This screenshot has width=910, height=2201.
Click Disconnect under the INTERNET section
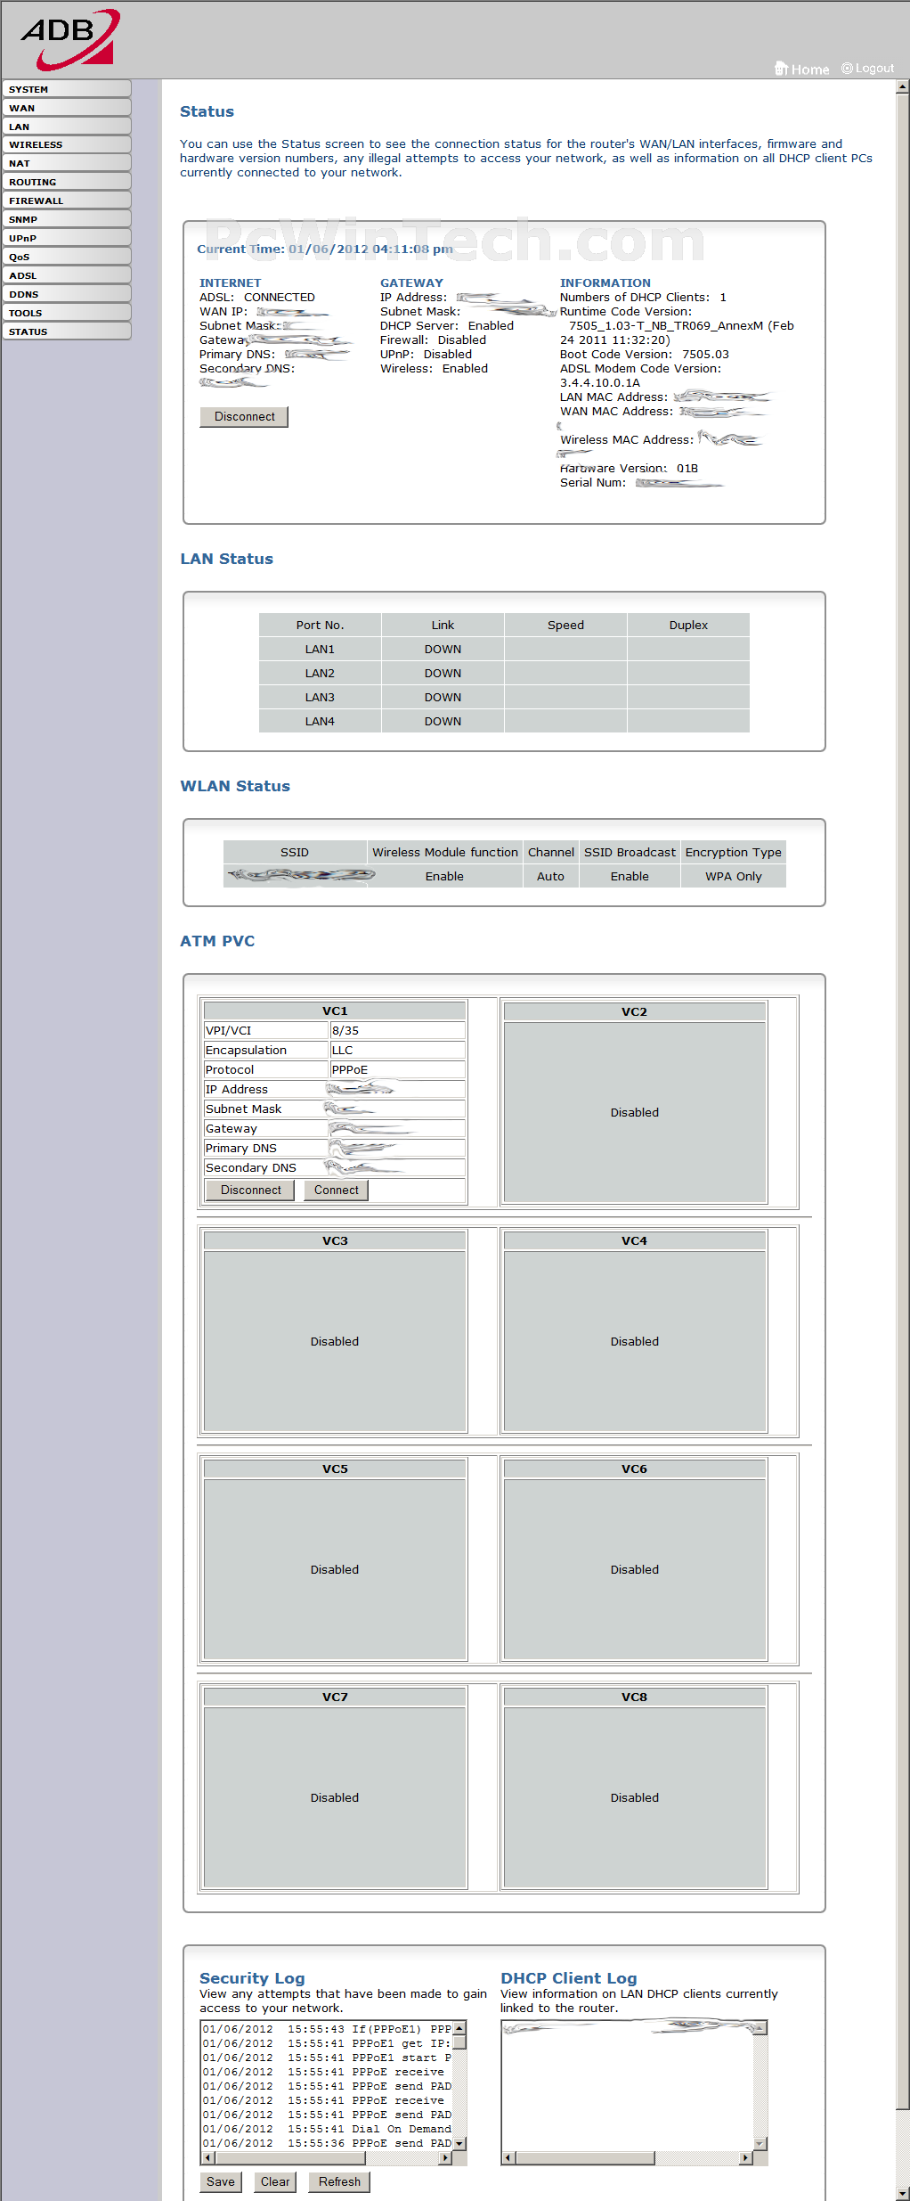pos(244,417)
